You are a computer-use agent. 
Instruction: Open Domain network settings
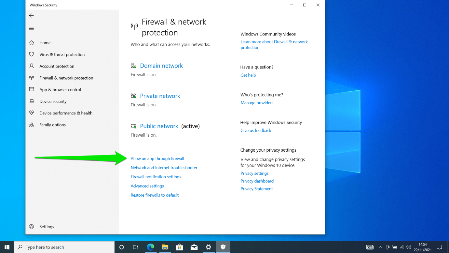161,66
